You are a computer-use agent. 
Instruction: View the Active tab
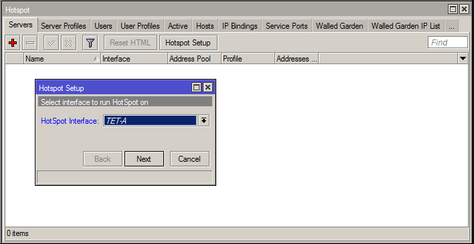[178, 26]
